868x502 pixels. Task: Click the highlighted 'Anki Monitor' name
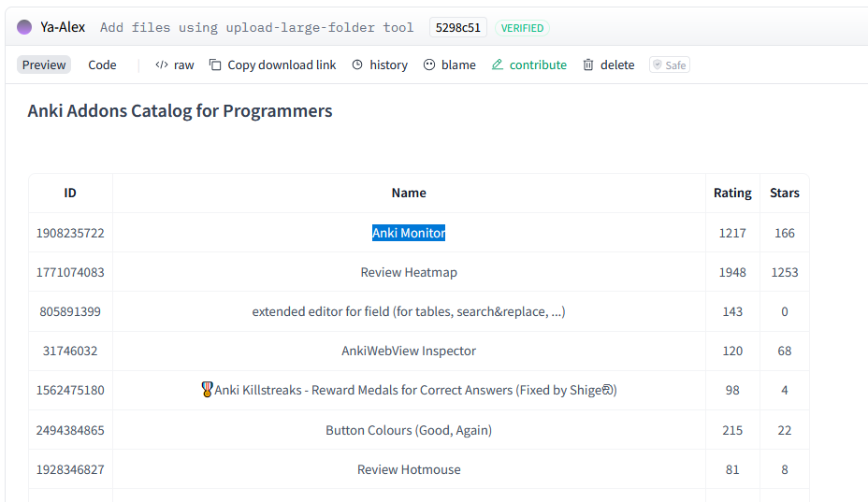point(409,233)
